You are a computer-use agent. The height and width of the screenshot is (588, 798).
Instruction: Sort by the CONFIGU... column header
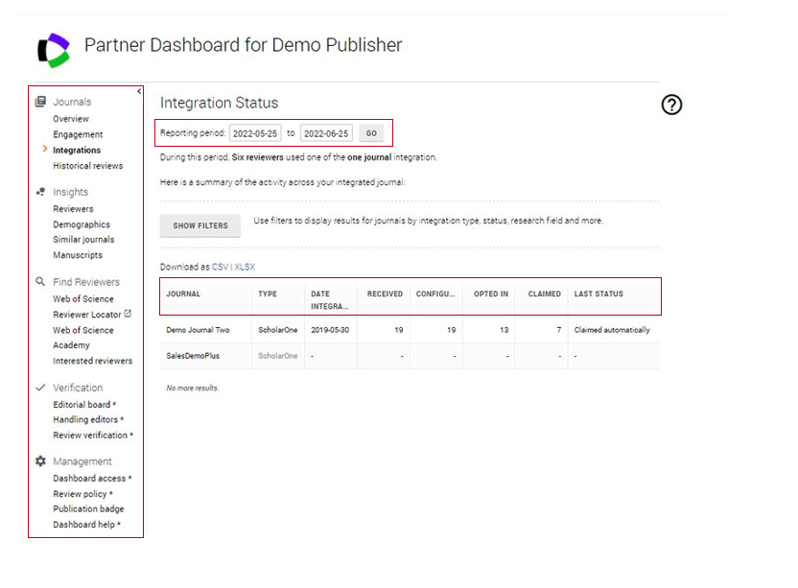[435, 294]
